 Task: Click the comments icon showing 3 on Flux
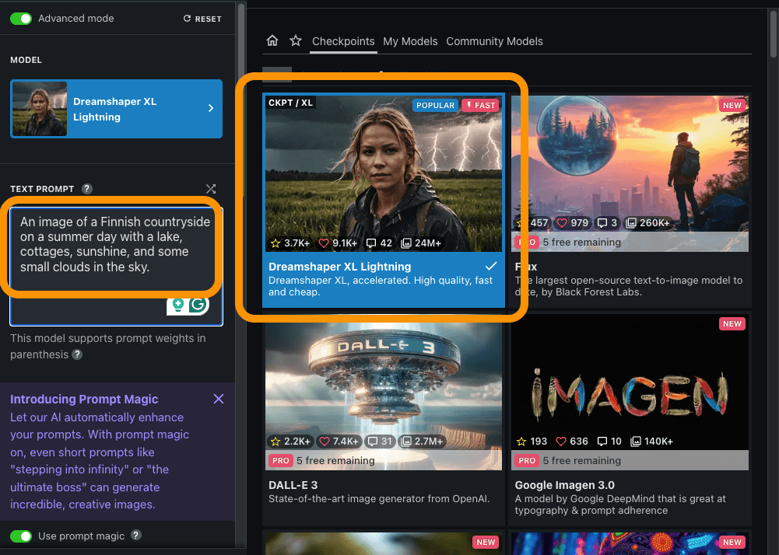[x=602, y=223]
